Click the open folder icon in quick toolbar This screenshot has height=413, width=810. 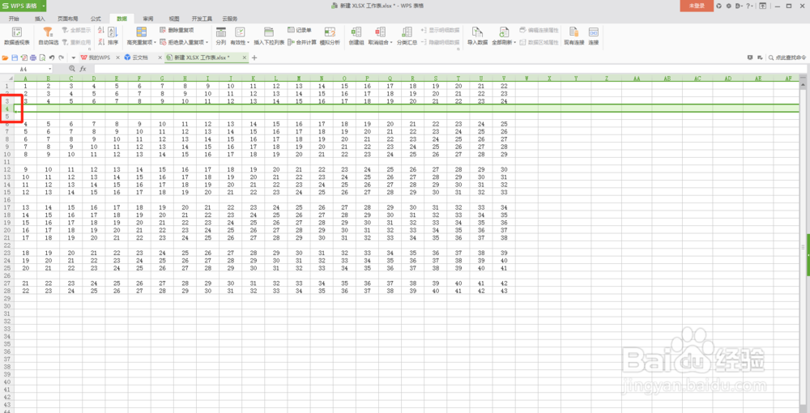5,57
